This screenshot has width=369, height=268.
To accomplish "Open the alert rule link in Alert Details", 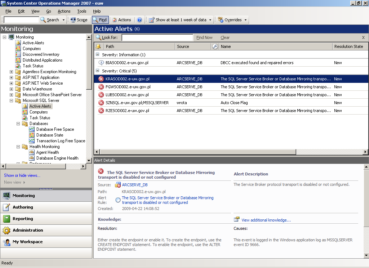I will (168, 200).
